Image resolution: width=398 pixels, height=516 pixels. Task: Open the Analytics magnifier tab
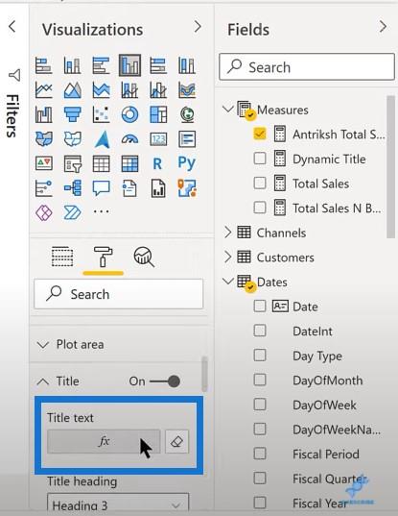(x=144, y=257)
